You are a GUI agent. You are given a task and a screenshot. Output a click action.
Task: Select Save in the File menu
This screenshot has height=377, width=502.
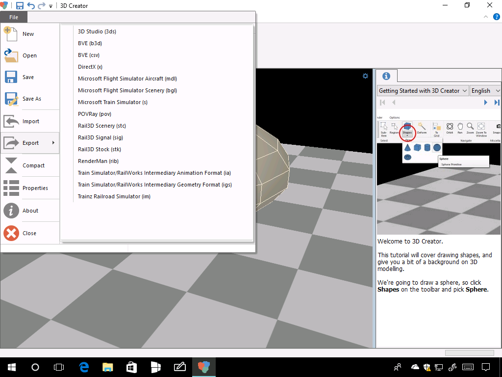tap(30, 77)
